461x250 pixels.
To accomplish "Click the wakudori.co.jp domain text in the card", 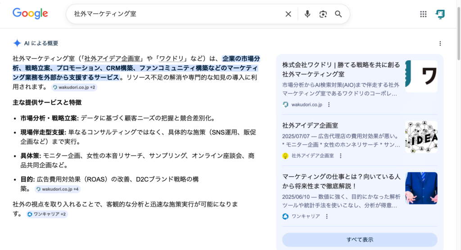I will click(x=307, y=105).
